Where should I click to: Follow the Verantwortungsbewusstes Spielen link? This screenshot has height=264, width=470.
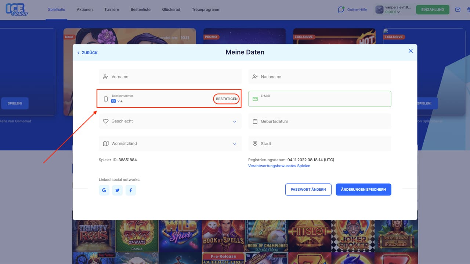pos(279,166)
